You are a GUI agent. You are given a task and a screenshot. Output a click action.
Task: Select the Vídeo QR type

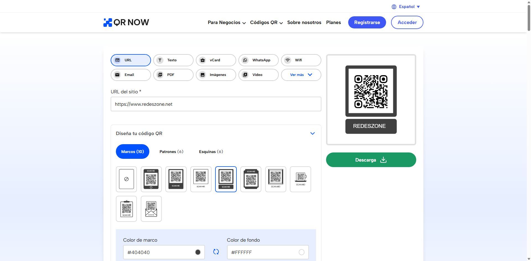[x=258, y=75]
